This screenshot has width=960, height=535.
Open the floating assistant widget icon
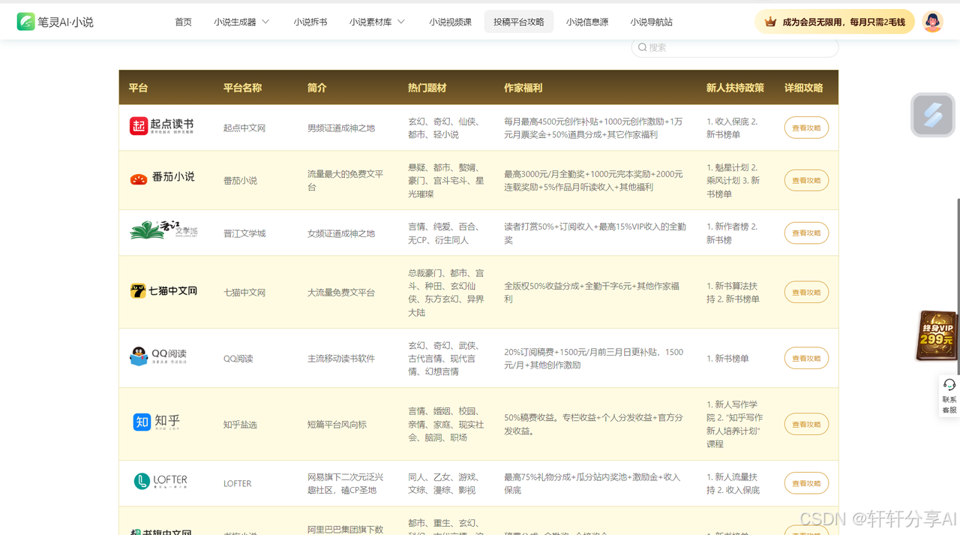tap(933, 115)
